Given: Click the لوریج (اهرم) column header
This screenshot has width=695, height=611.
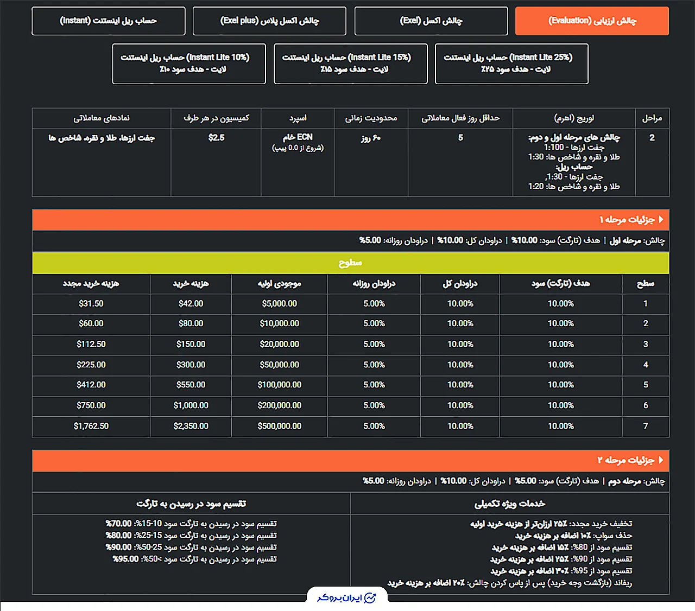Looking at the screenshot, I should tap(574, 118).
